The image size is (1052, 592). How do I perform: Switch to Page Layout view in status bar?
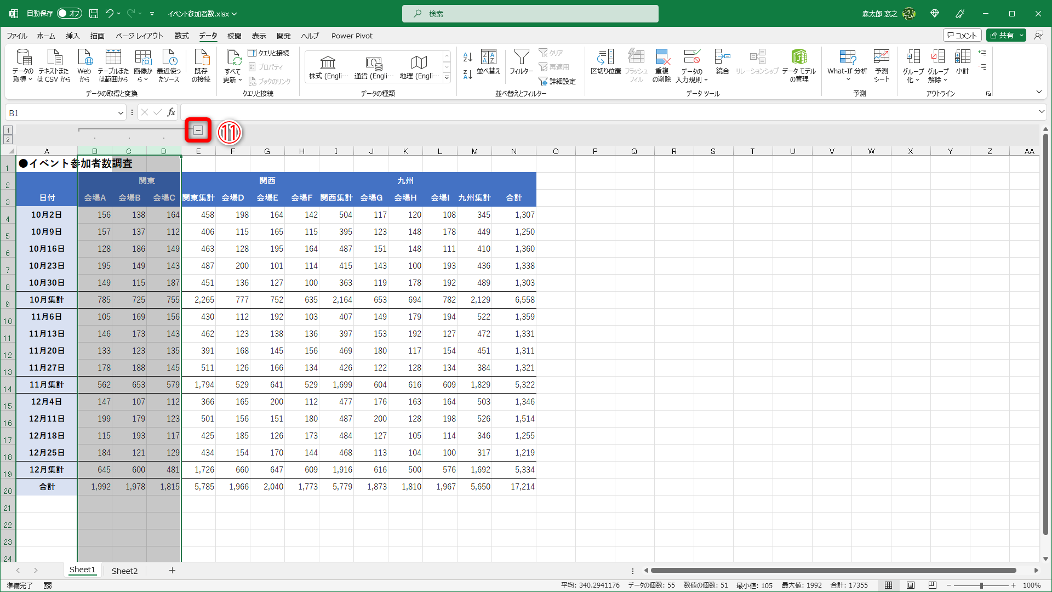(911, 585)
